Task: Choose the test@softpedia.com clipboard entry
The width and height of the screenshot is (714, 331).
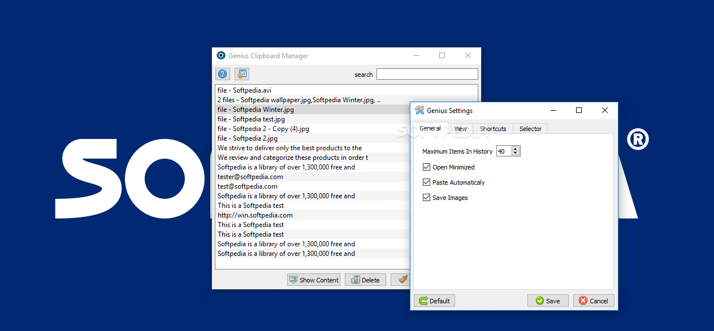Action: (x=313, y=186)
